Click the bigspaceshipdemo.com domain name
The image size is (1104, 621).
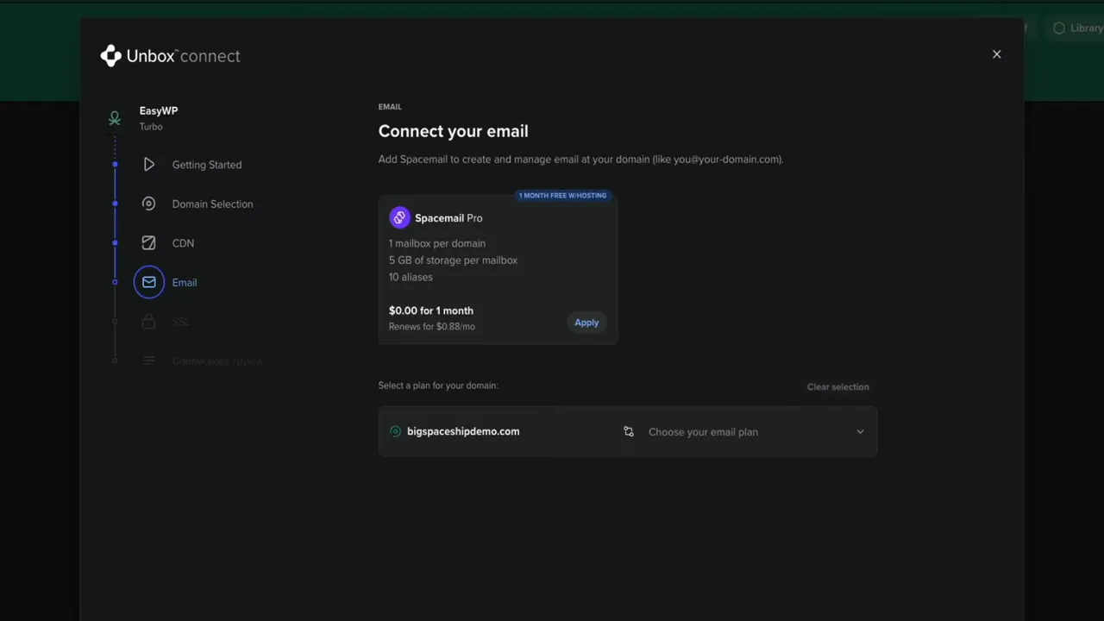pyautogui.click(x=463, y=431)
